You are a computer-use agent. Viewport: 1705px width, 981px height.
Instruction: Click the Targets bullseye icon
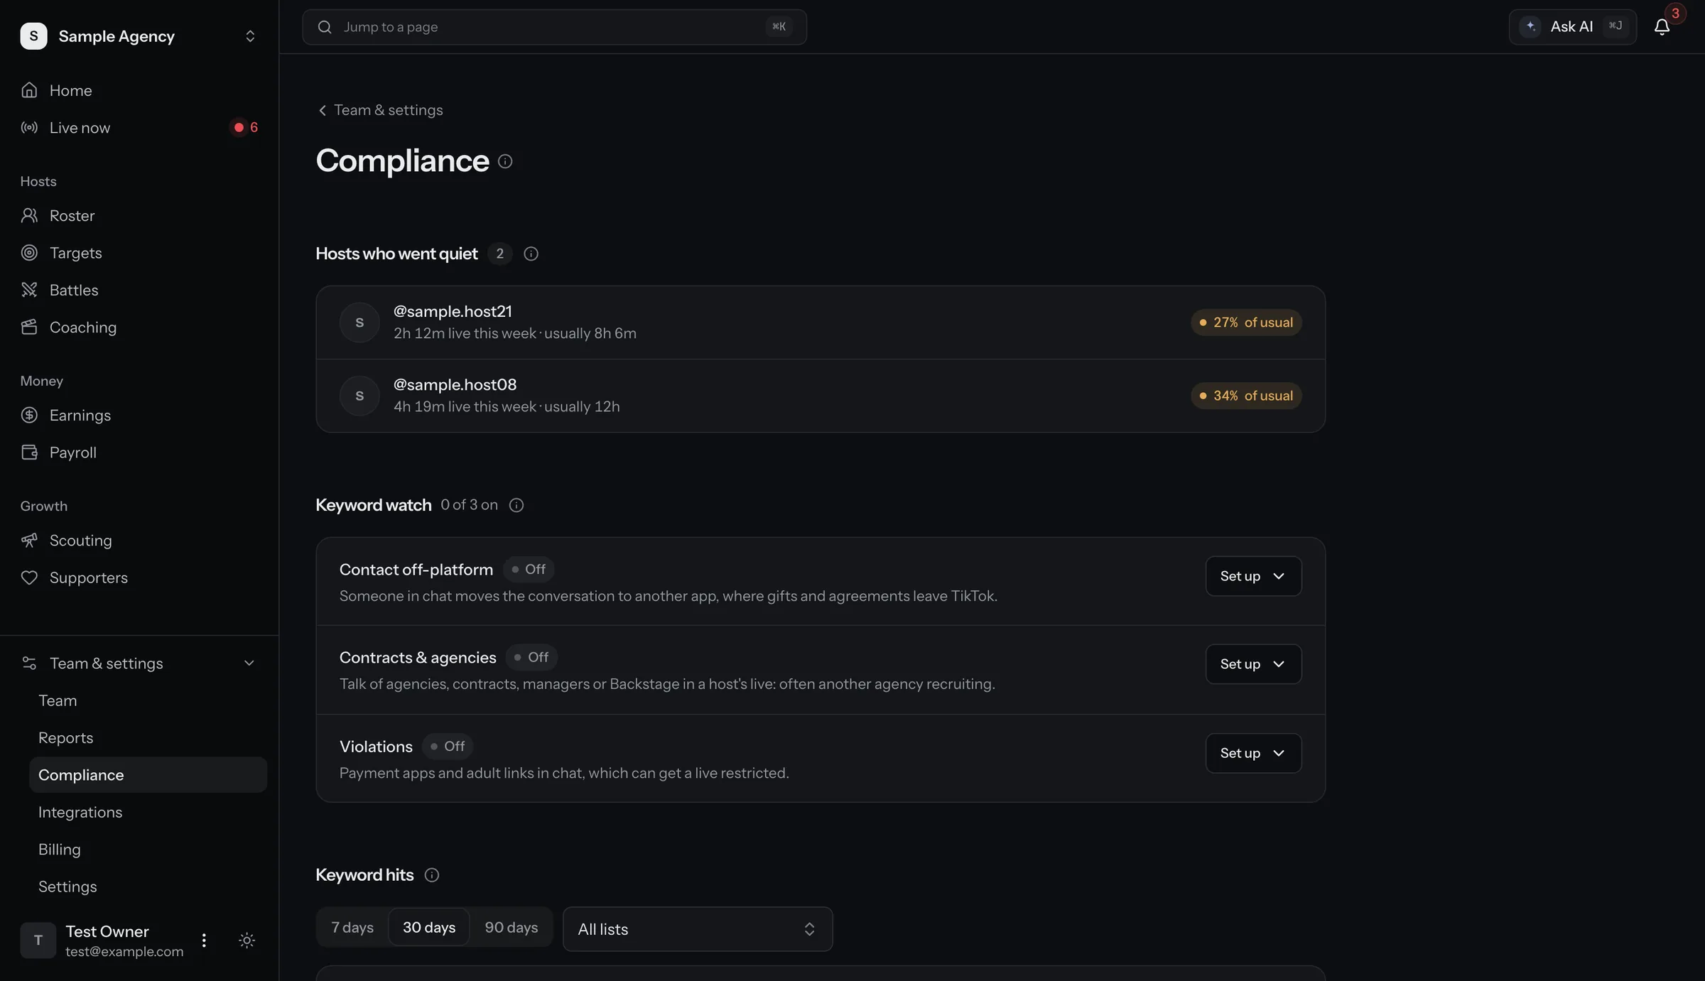[29, 253]
